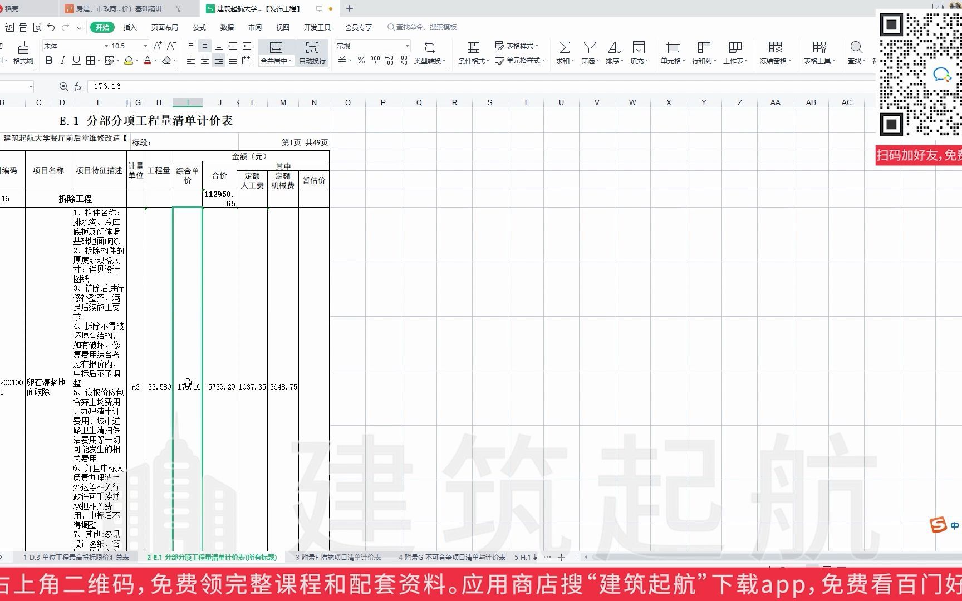Open the fill color highlight swatch
Screen dimensions: 962x601
click(x=129, y=61)
